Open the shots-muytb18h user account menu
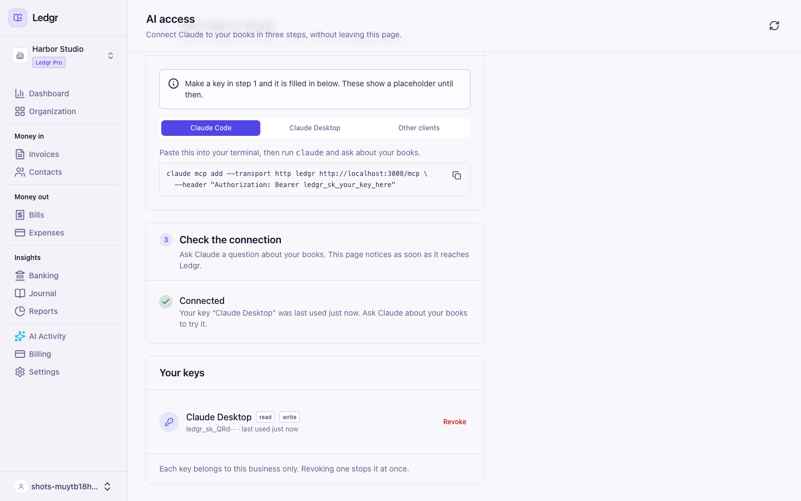The height and width of the screenshot is (501, 801). [63, 487]
